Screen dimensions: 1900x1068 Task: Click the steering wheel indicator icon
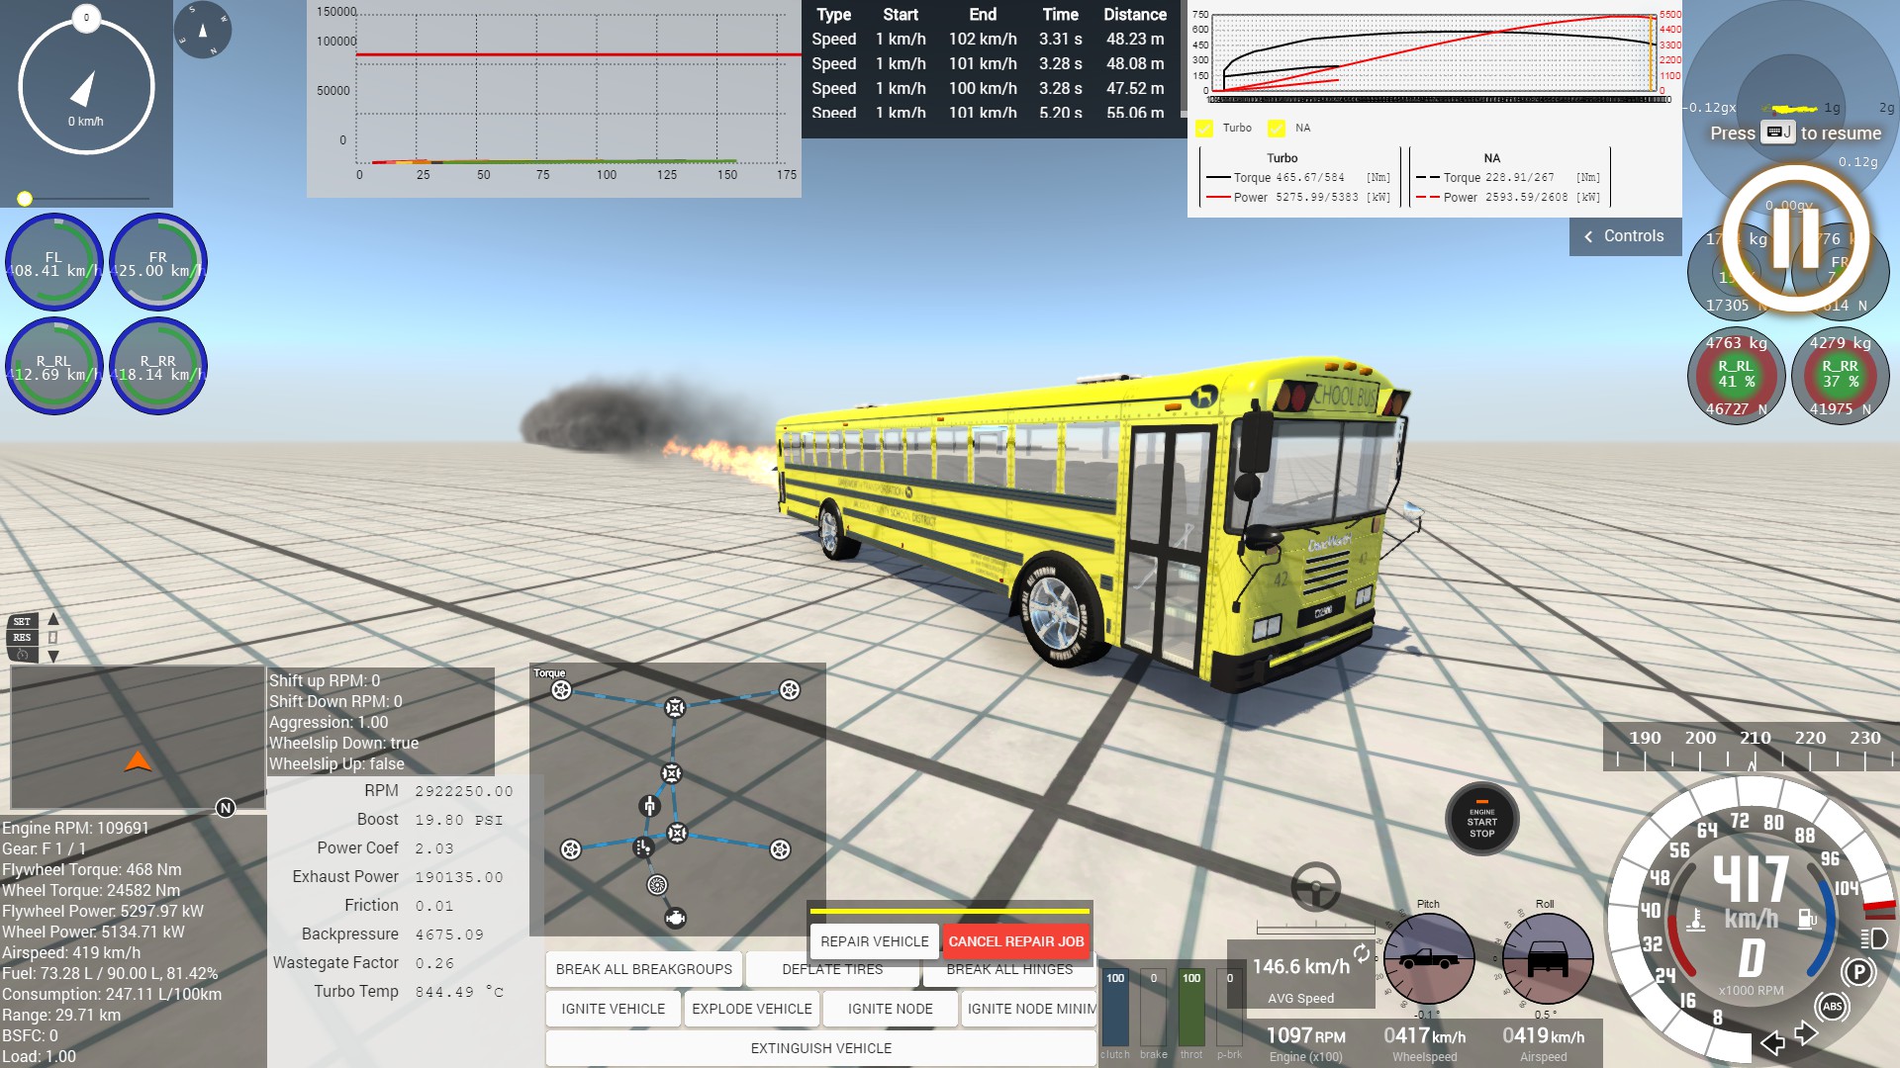[x=1315, y=886]
